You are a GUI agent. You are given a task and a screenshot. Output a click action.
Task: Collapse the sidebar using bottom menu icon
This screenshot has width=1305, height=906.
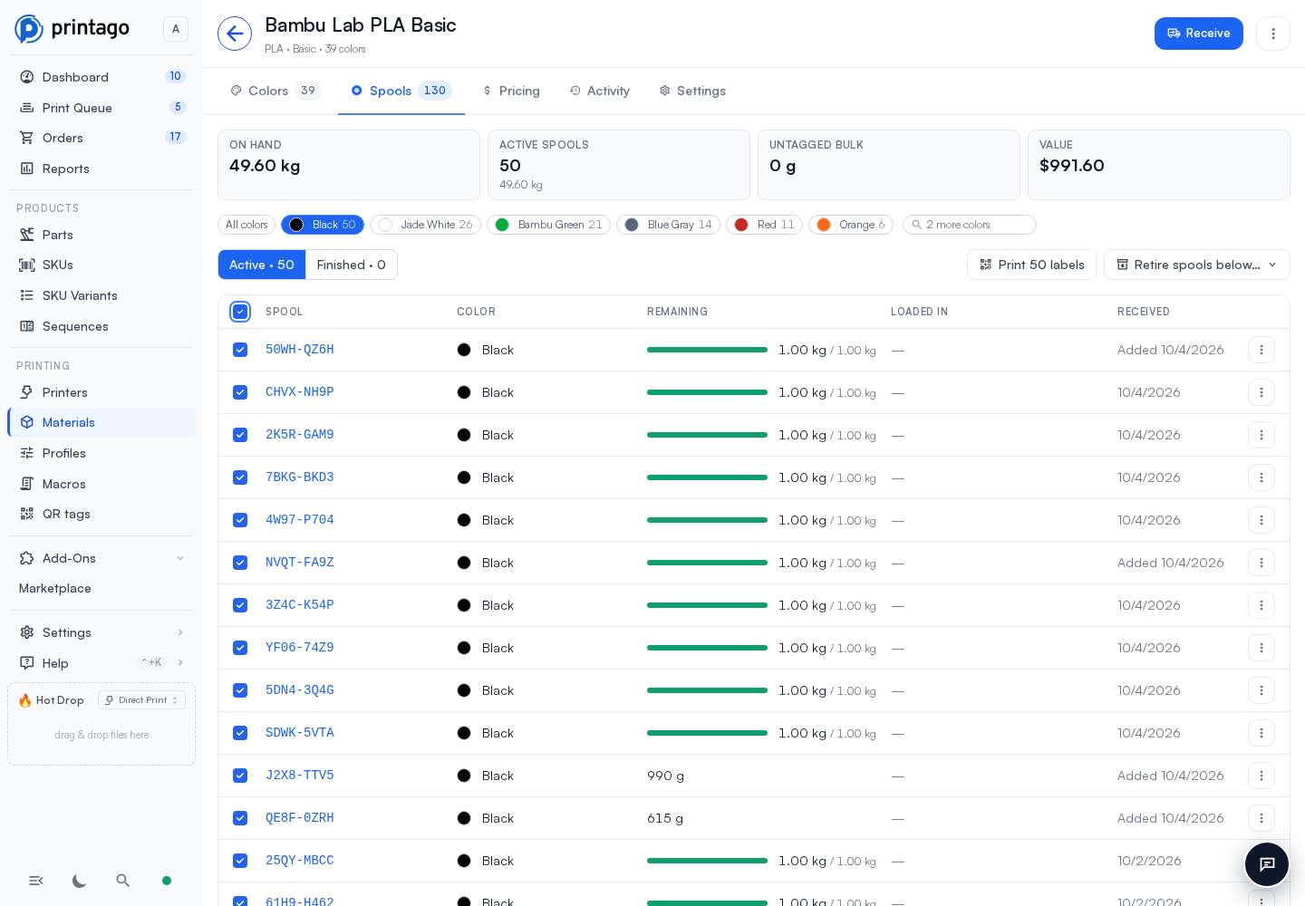[x=36, y=881]
